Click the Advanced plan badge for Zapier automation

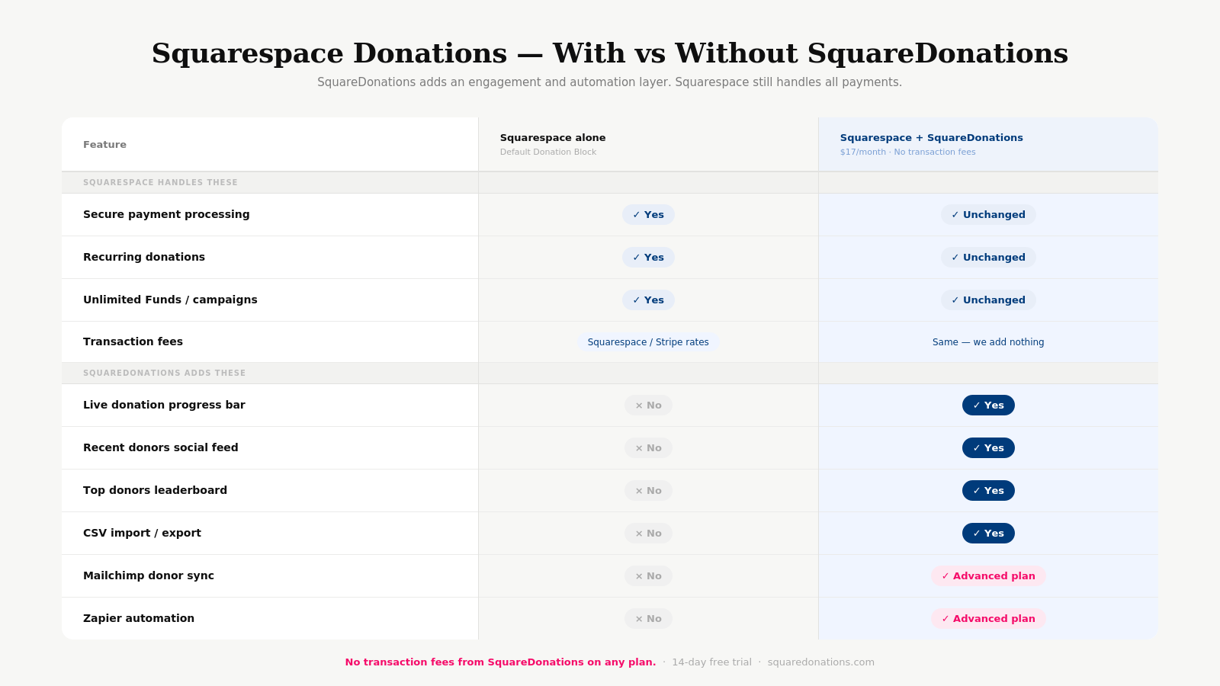[988, 619]
